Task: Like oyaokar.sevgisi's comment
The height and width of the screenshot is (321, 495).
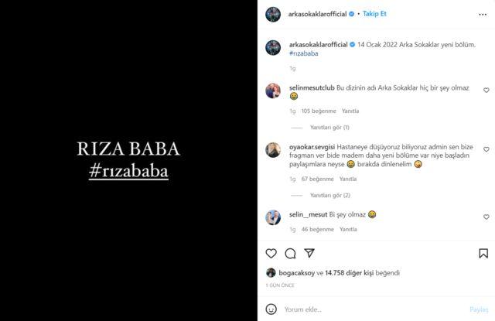Action: coord(486,149)
